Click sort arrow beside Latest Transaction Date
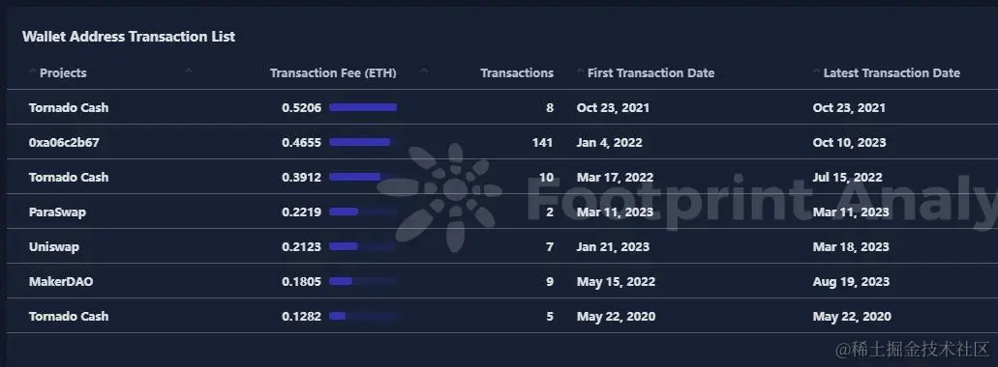Image resolution: width=998 pixels, height=367 pixels. click(817, 72)
